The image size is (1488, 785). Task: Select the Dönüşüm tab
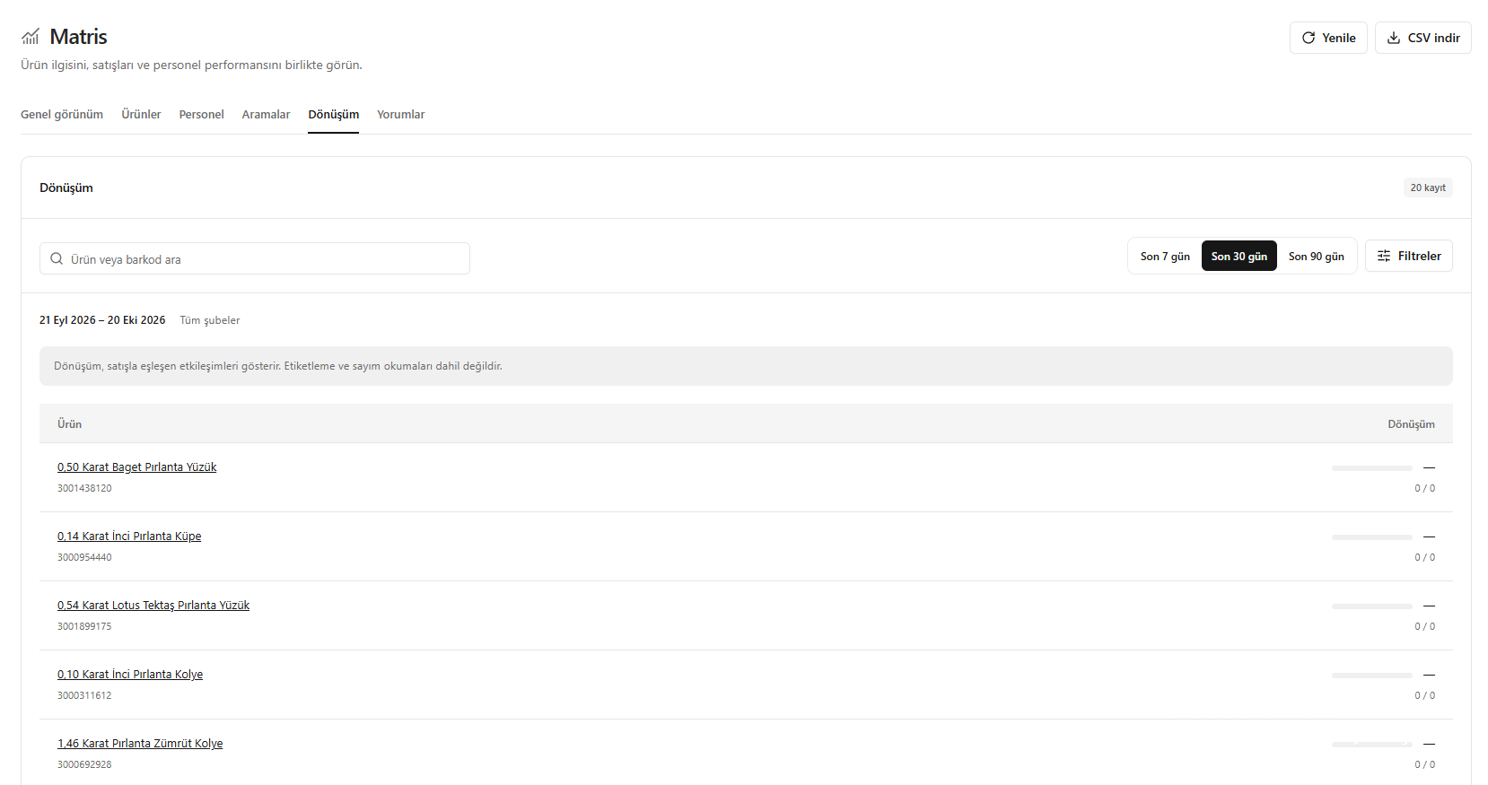tap(333, 114)
